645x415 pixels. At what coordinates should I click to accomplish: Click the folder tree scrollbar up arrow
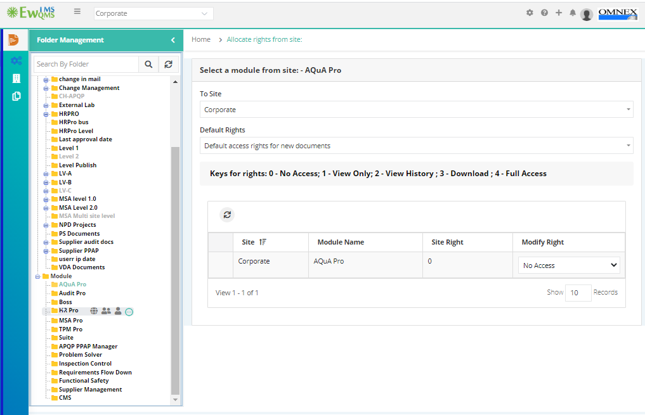[175, 82]
